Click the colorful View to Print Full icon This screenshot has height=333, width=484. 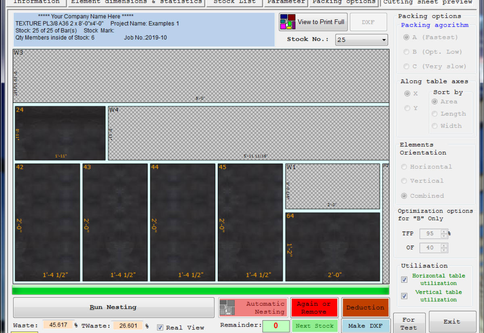coord(288,22)
